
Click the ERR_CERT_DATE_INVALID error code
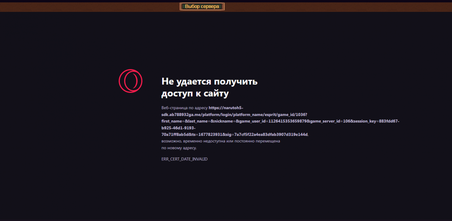click(184, 159)
